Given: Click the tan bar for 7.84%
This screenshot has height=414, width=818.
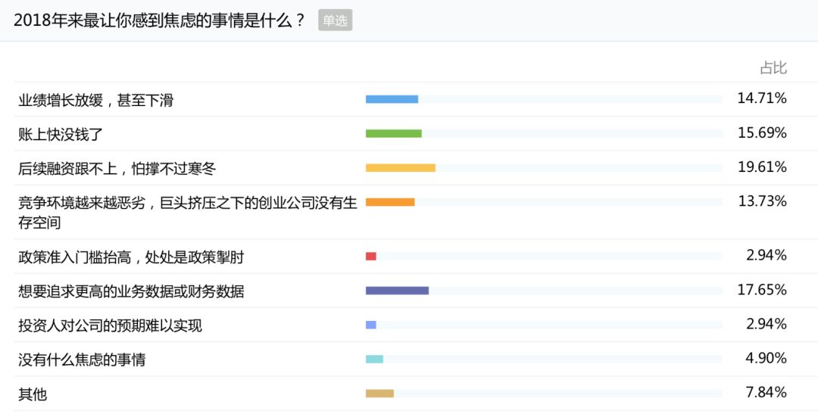Looking at the screenshot, I should [379, 393].
